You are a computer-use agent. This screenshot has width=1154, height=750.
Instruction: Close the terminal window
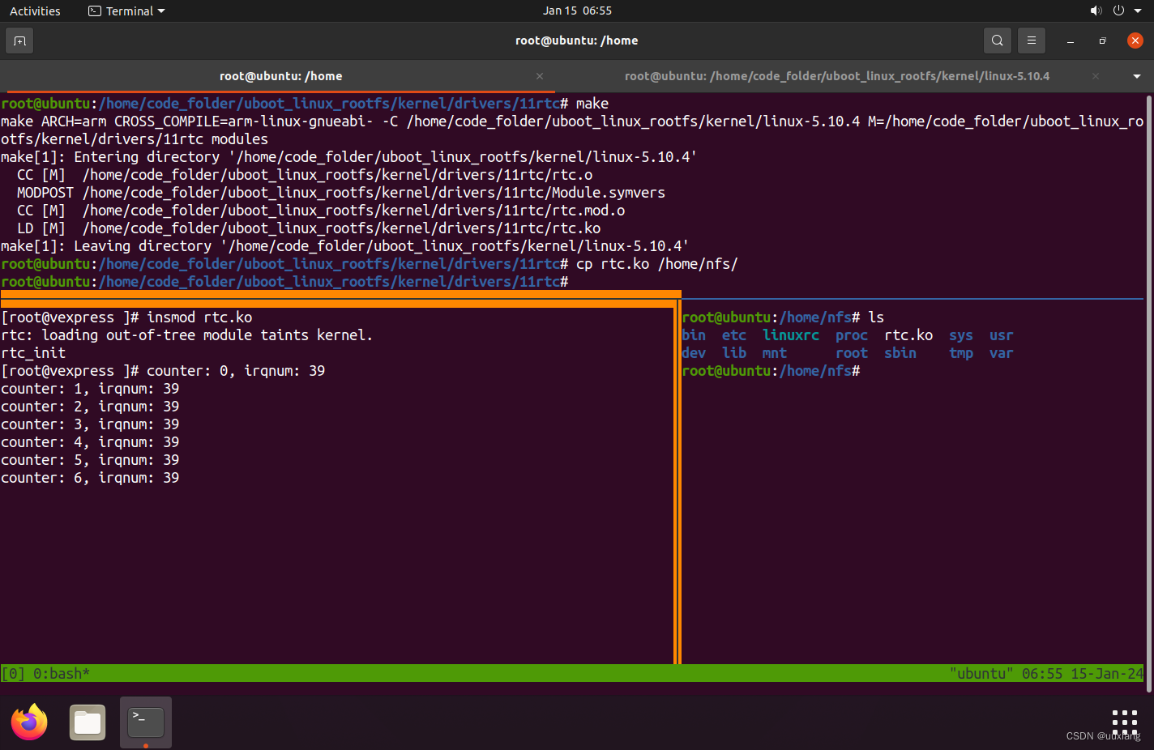tap(1135, 40)
